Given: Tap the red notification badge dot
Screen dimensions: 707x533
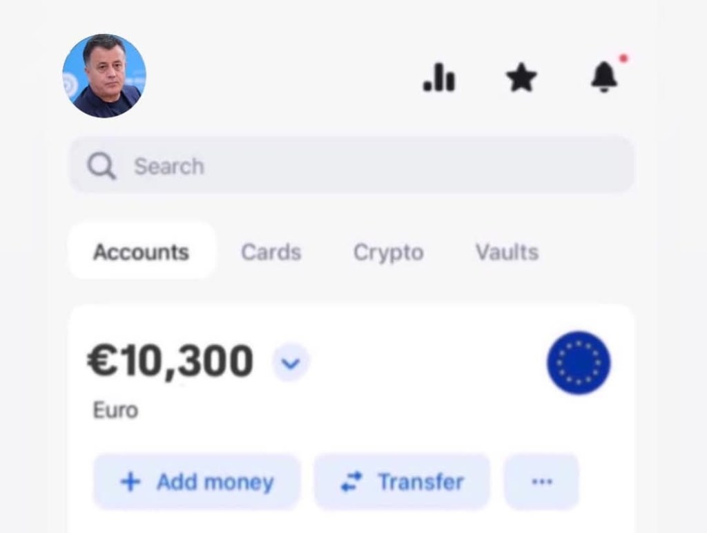Looking at the screenshot, I should 624,59.
